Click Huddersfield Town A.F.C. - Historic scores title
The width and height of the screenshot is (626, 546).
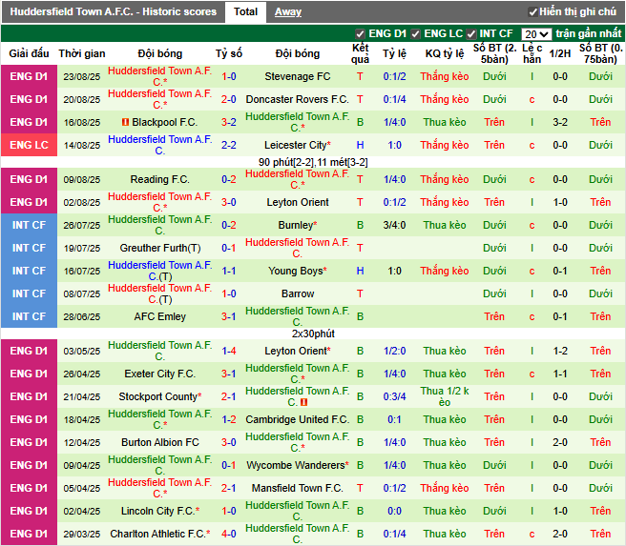pyautogui.click(x=113, y=12)
